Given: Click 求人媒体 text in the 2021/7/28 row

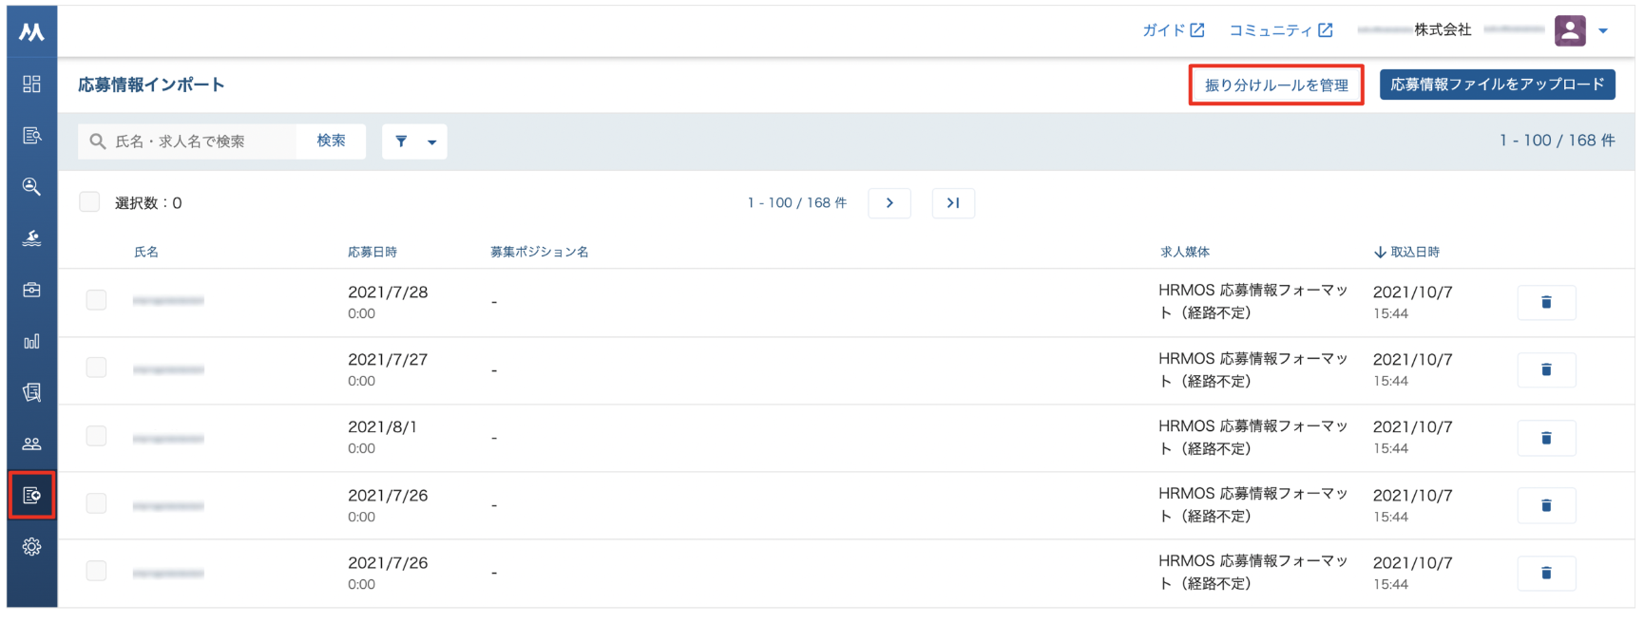Looking at the screenshot, I should (1252, 301).
